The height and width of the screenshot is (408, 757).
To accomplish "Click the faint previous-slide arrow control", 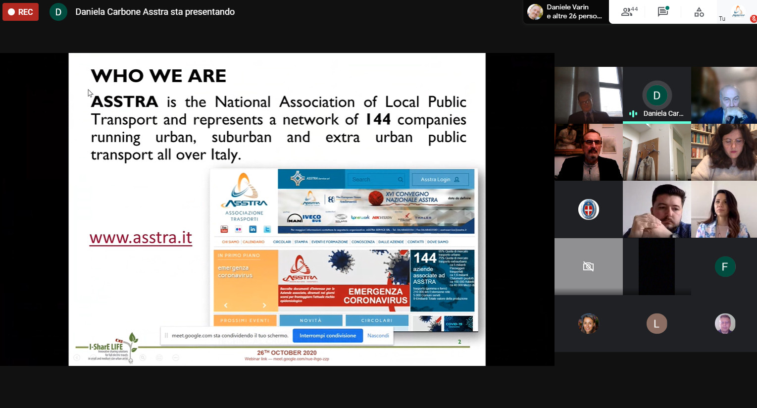I will pyautogui.click(x=77, y=357).
